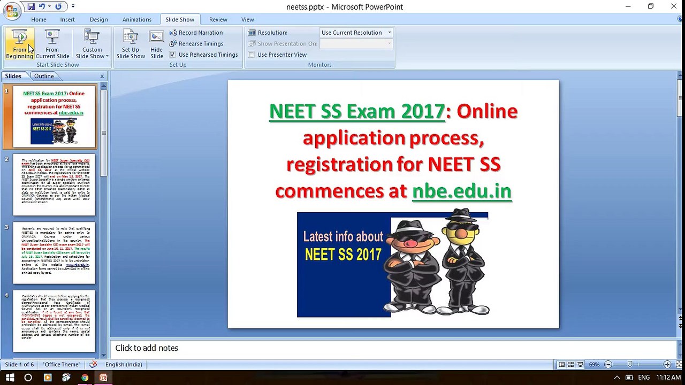Expand the undo history dropdown arrow
The width and height of the screenshot is (685, 385).
[x=49, y=6]
